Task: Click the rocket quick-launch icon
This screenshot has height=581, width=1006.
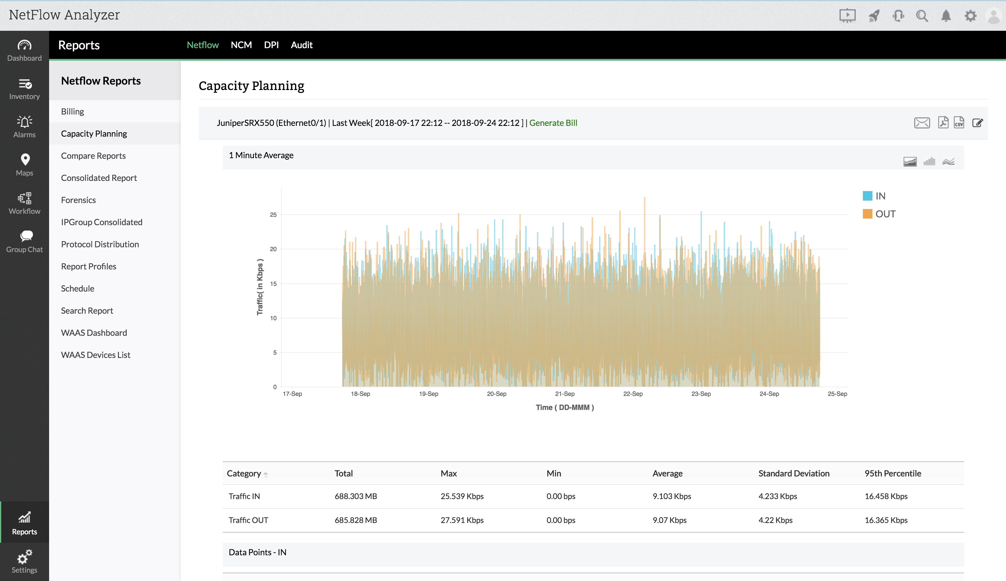Action: [x=874, y=16]
